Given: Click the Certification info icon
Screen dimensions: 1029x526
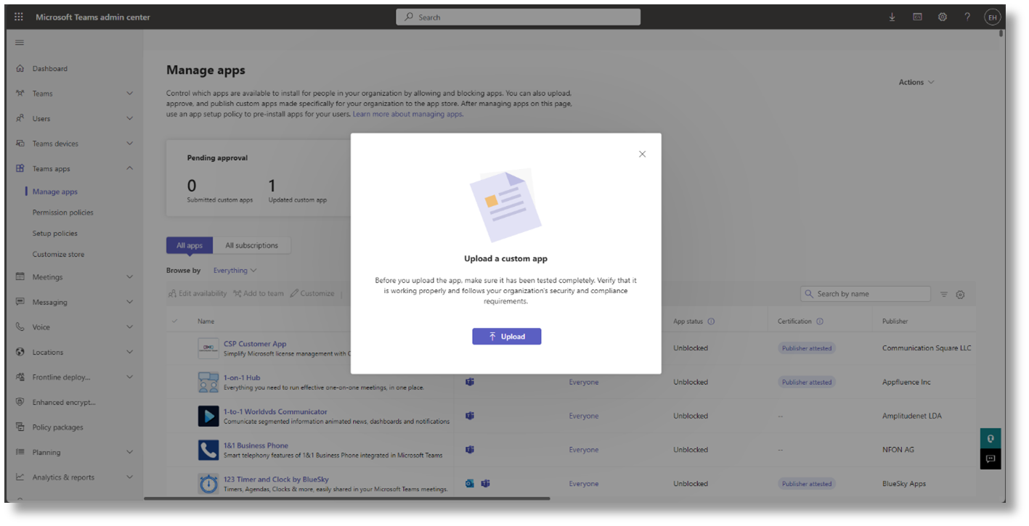Looking at the screenshot, I should 819,321.
